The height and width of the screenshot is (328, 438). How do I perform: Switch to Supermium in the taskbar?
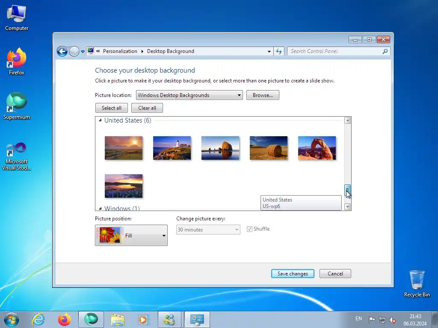click(91, 319)
